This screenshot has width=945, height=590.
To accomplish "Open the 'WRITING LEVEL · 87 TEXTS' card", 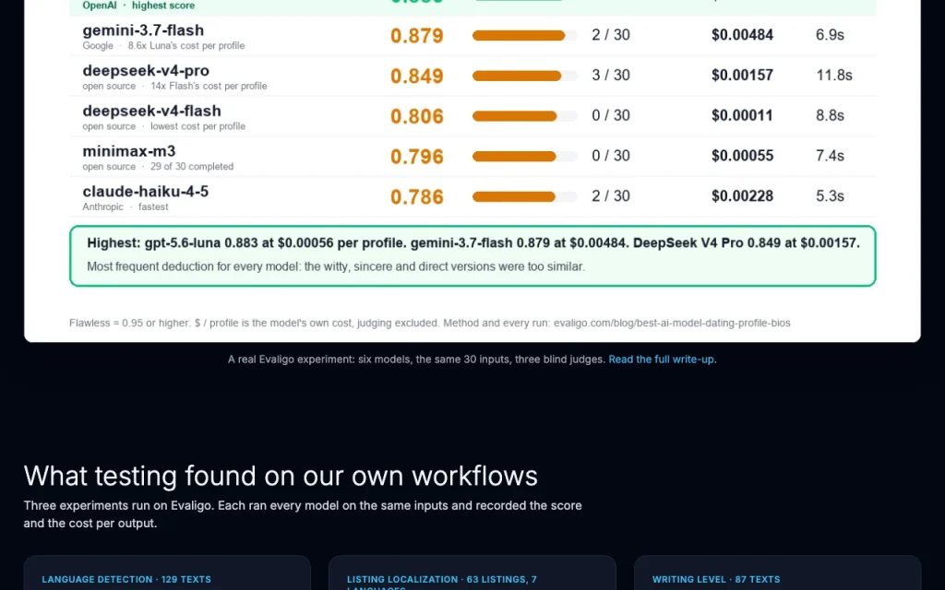I will tap(777, 572).
